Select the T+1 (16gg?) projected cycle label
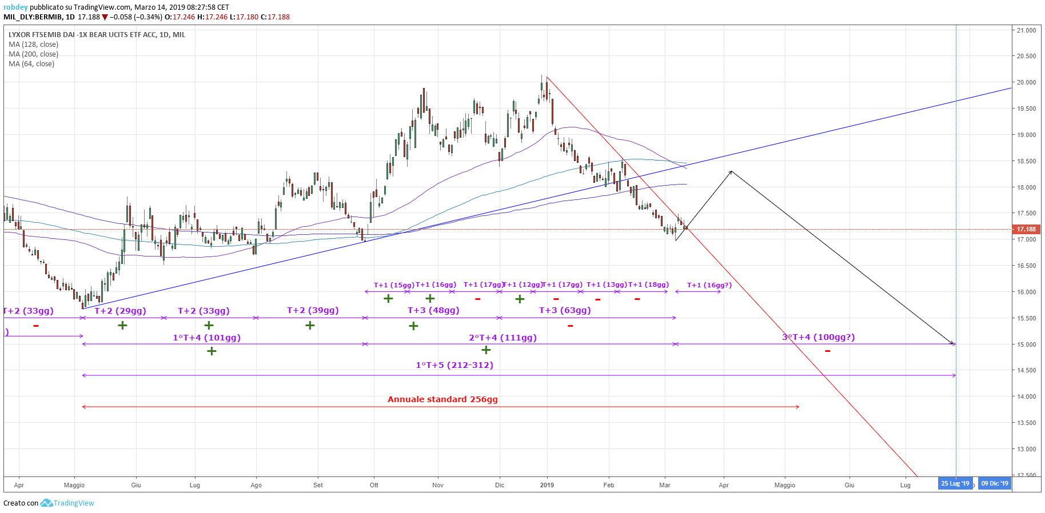The image size is (1045, 513). click(x=709, y=285)
